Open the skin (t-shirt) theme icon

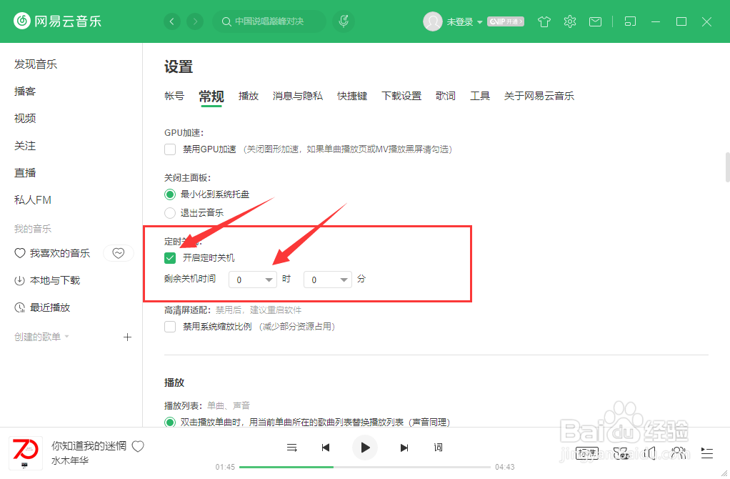pos(544,21)
